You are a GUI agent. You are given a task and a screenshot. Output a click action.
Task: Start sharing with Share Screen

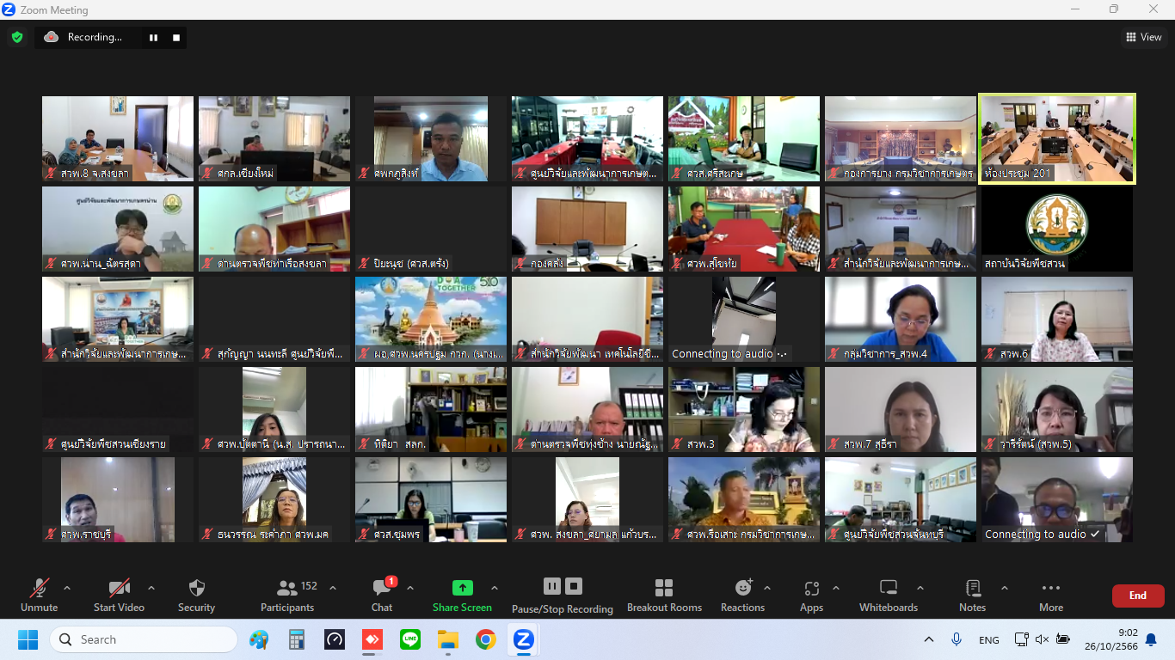point(462,588)
